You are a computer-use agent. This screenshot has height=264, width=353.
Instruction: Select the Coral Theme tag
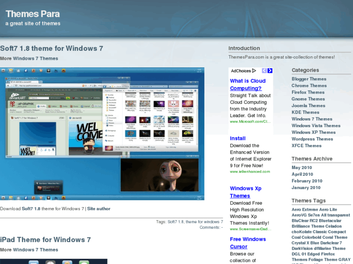pos(336,237)
